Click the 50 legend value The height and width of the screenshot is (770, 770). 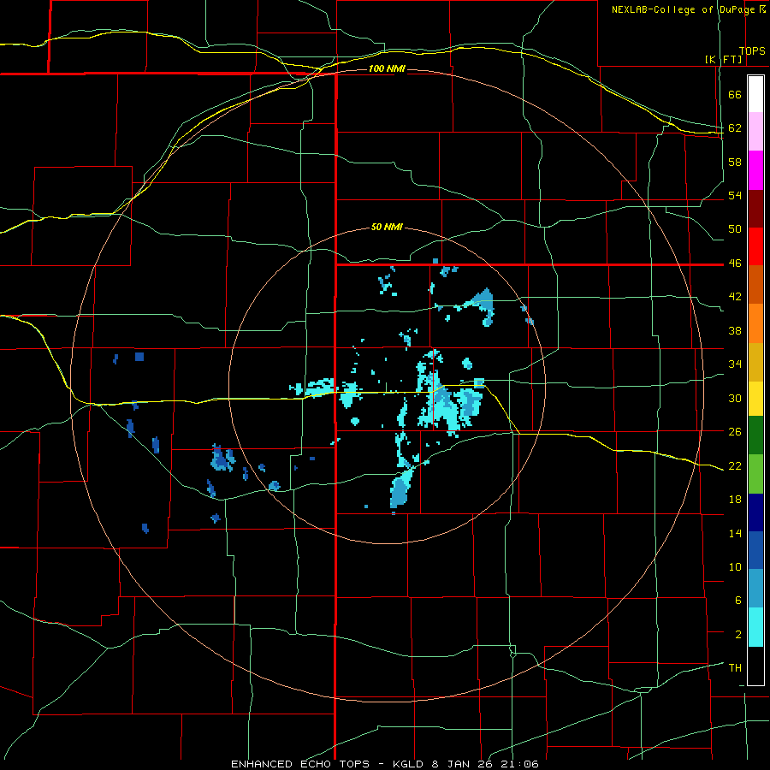click(x=735, y=228)
